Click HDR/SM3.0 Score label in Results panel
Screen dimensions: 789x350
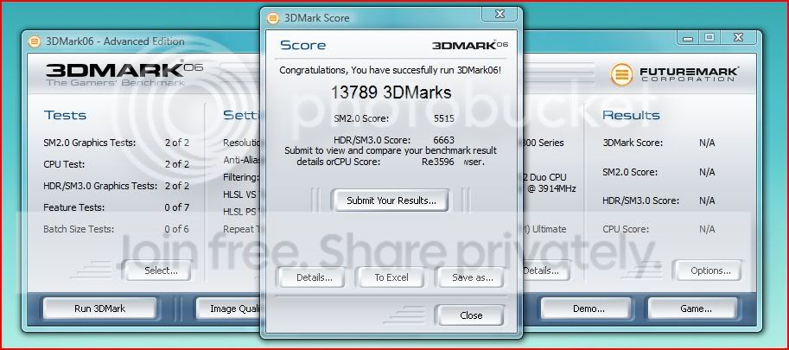click(x=640, y=200)
